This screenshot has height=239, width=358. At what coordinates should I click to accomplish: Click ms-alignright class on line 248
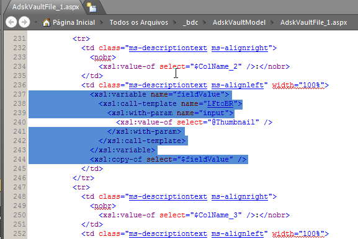[239, 196]
